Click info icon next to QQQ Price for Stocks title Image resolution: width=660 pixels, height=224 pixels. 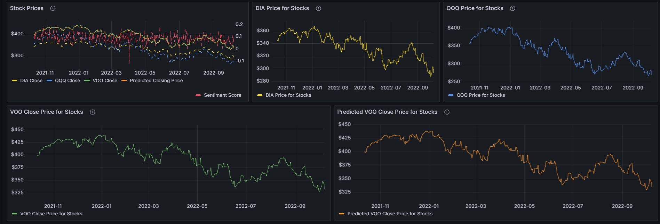point(512,8)
